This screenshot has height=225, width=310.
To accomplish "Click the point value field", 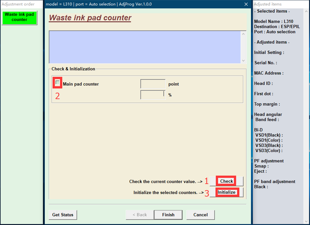I will (153, 84).
